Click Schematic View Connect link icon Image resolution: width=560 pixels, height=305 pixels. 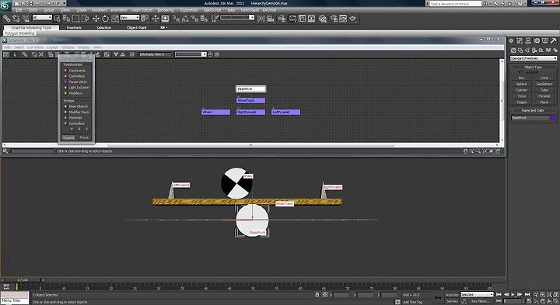tap(25, 54)
